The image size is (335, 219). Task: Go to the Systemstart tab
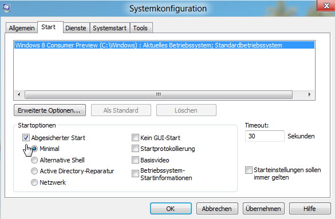click(109, 28)
